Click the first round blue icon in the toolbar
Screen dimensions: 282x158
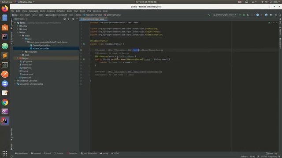(x=257, y=15)
